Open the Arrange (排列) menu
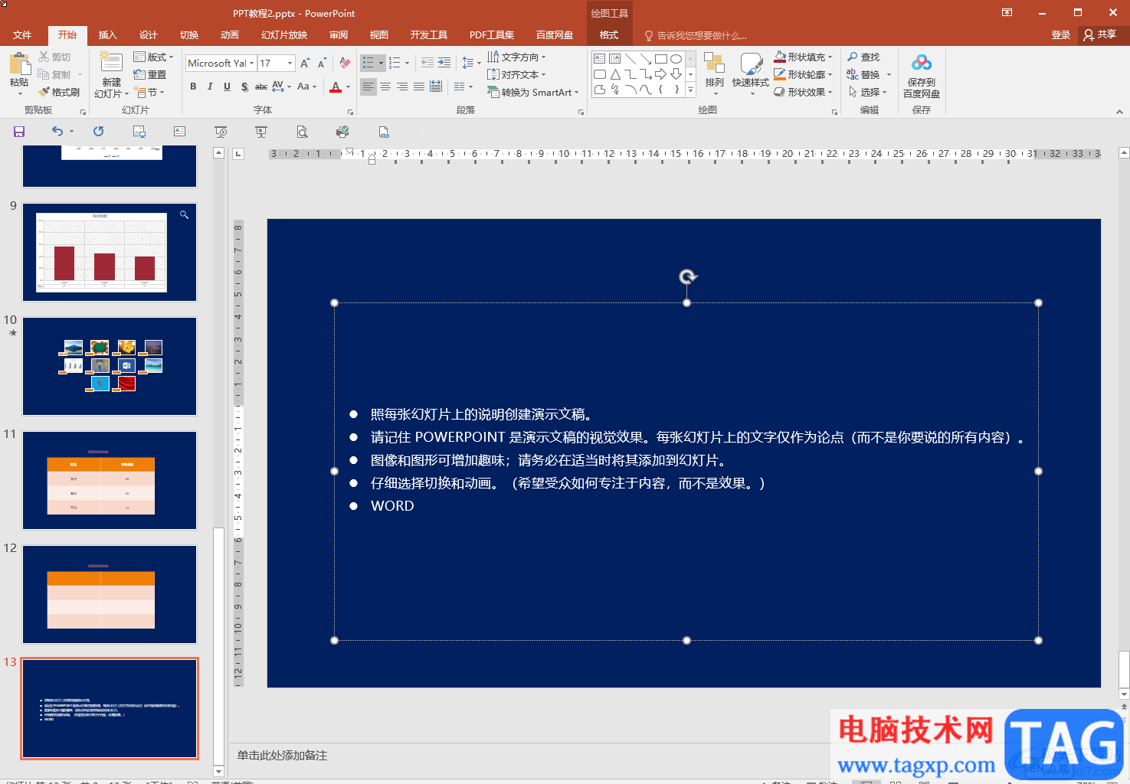This screenshot has height=784, width=1130. click(x=714, y=74)
